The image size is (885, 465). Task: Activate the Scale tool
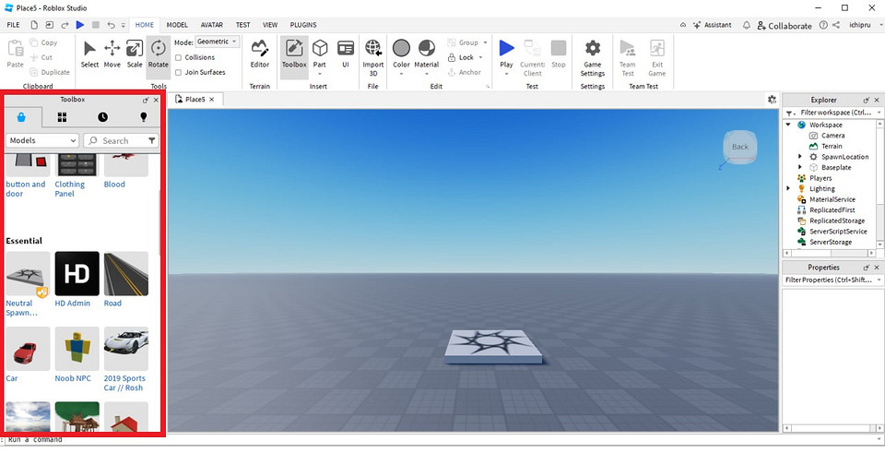coord(135,54)
